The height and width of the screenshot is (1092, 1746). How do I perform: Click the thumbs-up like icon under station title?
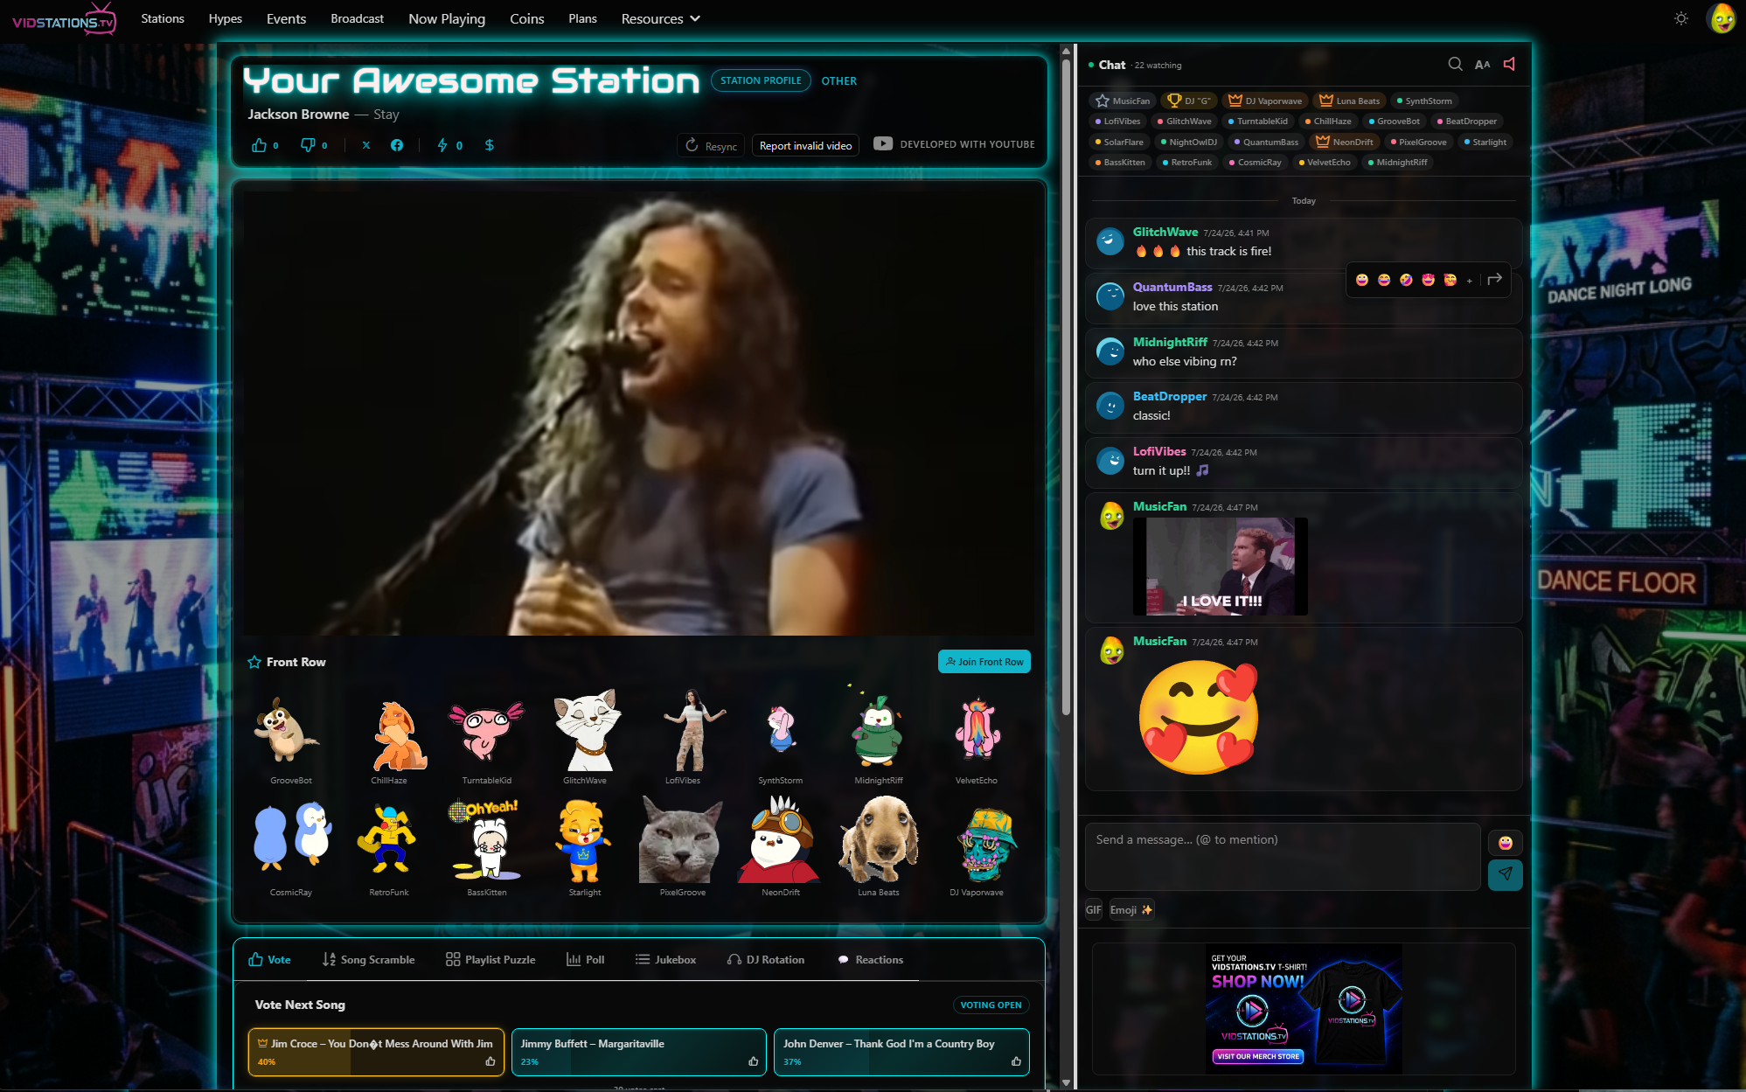point(259,145)
